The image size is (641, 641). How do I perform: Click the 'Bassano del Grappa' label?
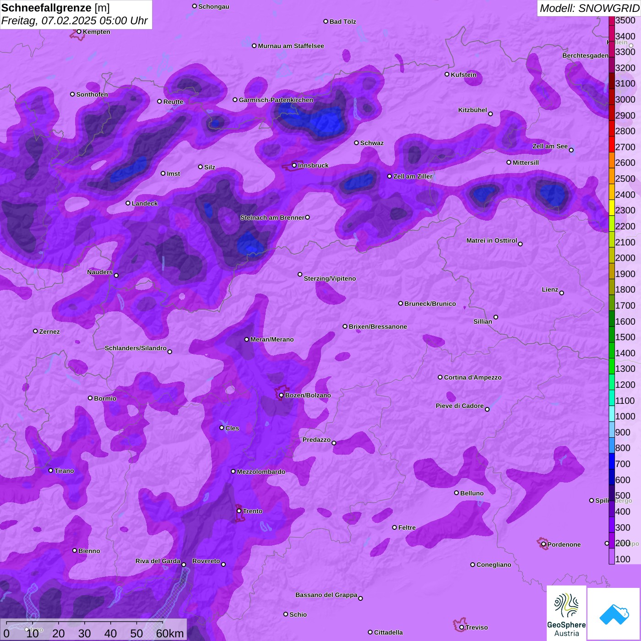tap(326, 595)
